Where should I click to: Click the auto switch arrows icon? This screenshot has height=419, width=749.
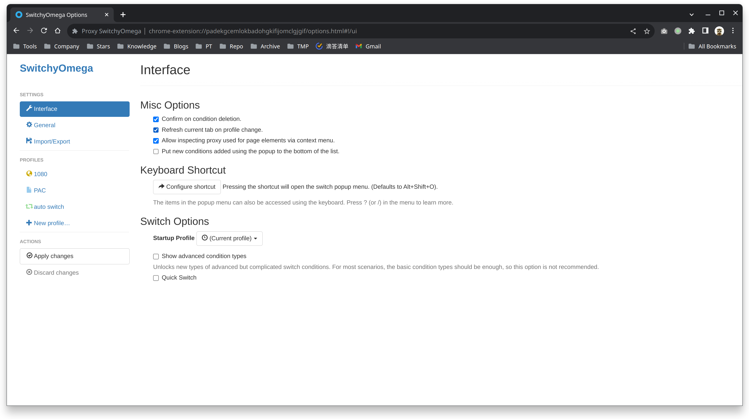click(x=29, y=206)
